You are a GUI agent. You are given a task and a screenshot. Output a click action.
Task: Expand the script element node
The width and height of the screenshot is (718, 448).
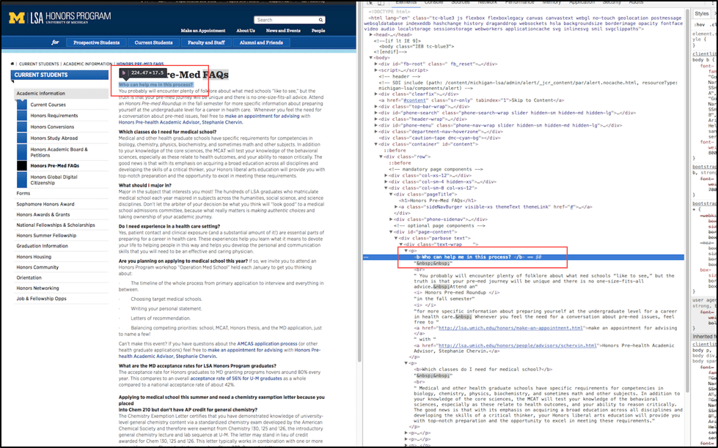[376, 70]
